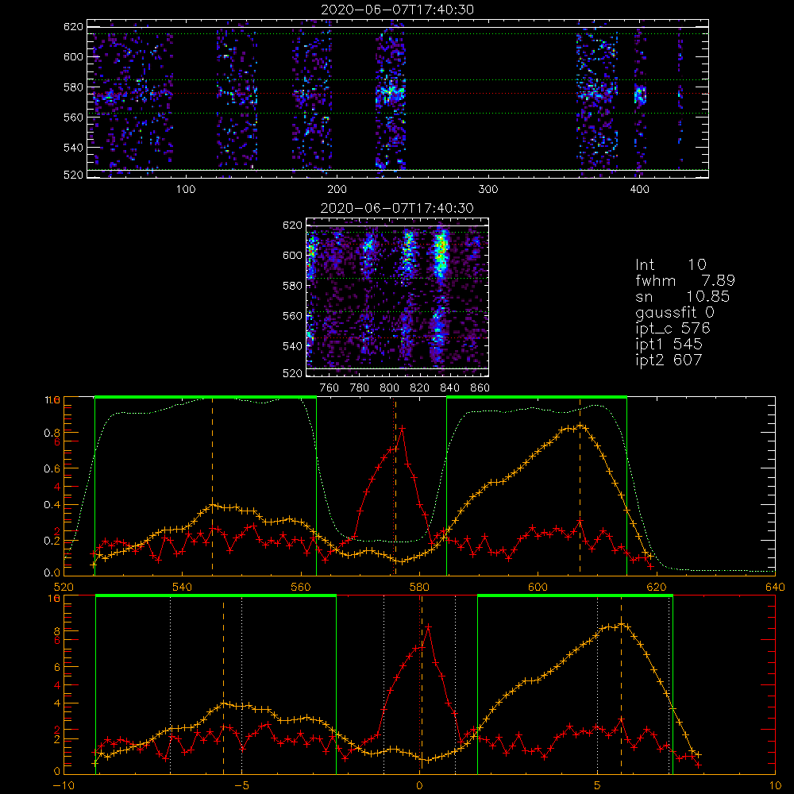Click tick label 800 under middle panel
Image resolution: width=794 pixels, height=794 pixels.
[389, 388]
